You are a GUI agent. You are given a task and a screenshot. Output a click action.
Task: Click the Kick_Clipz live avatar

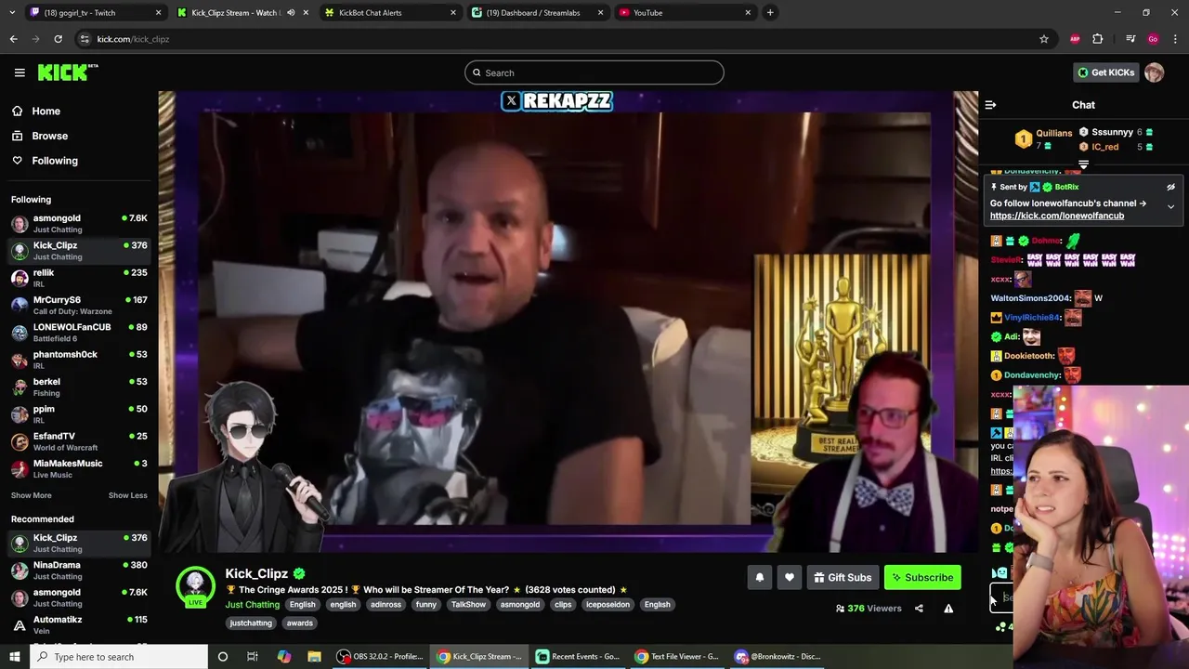(195, 586)
